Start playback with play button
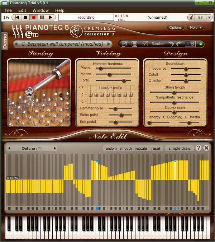This screenshot has height=242, width=215. (x=51, y=18)
